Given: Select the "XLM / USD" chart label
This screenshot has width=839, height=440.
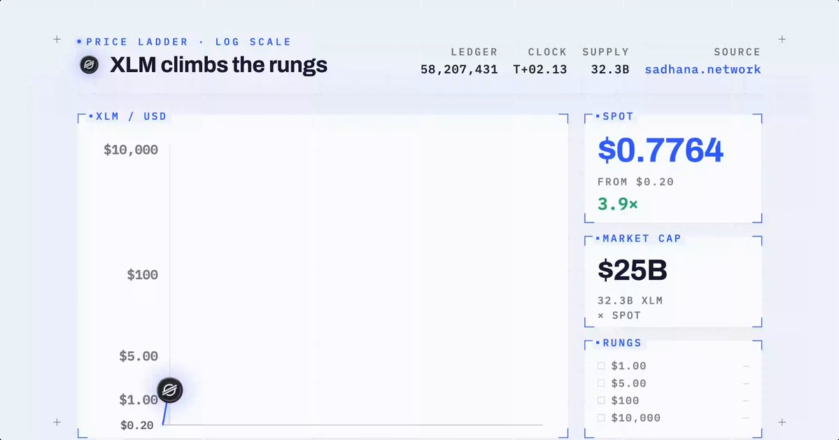Looking at the screenshot, I should point(131,117).
